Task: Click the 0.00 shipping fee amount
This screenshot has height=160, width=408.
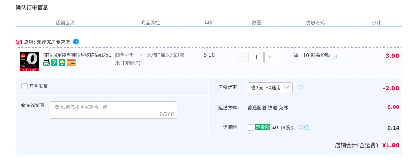Action: tap(393, 107)
